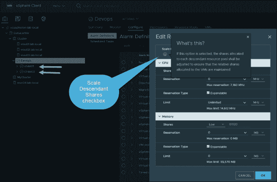Click the resource pool icon beside Devops title
Image resolution: width=277 pixels, height=182 pixels.
point(90,19)
